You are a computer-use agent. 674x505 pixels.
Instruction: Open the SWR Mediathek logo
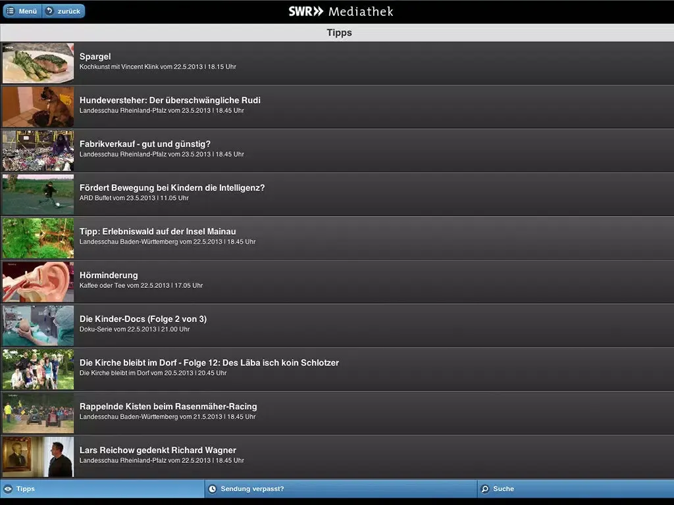point(340,11)
